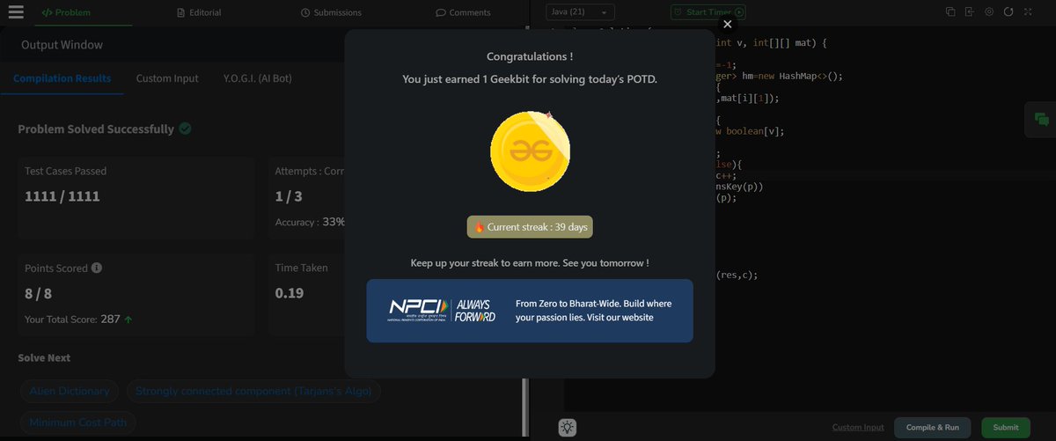Image resolution: width=1056 pixels, height=441 pixels.
Task: Open the Editorial tab
Action: 199,12
